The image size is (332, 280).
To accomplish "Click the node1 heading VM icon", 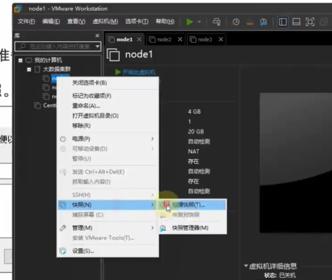I will tap(113, 55).
